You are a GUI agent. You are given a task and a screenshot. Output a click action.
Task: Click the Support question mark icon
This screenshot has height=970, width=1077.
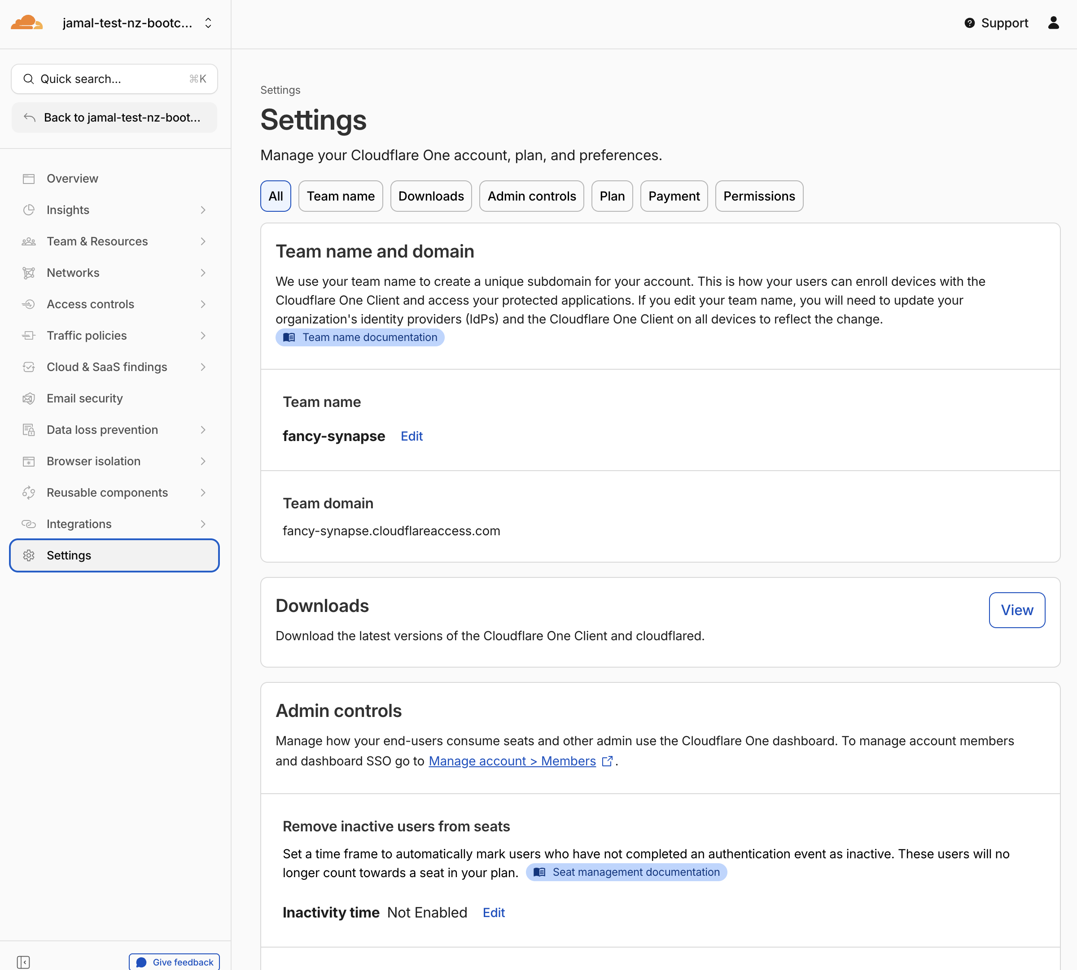click(969, 23)
